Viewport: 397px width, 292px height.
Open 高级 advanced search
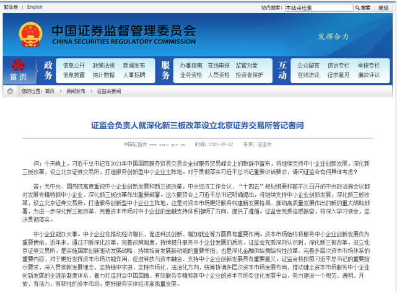click(383, 8)
